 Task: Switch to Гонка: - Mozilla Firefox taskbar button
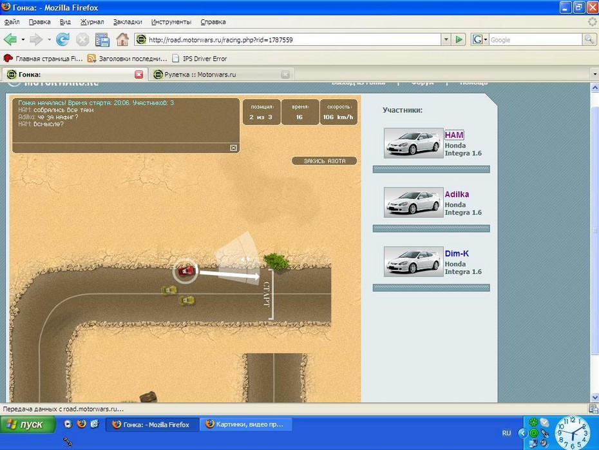pos(151,424)
